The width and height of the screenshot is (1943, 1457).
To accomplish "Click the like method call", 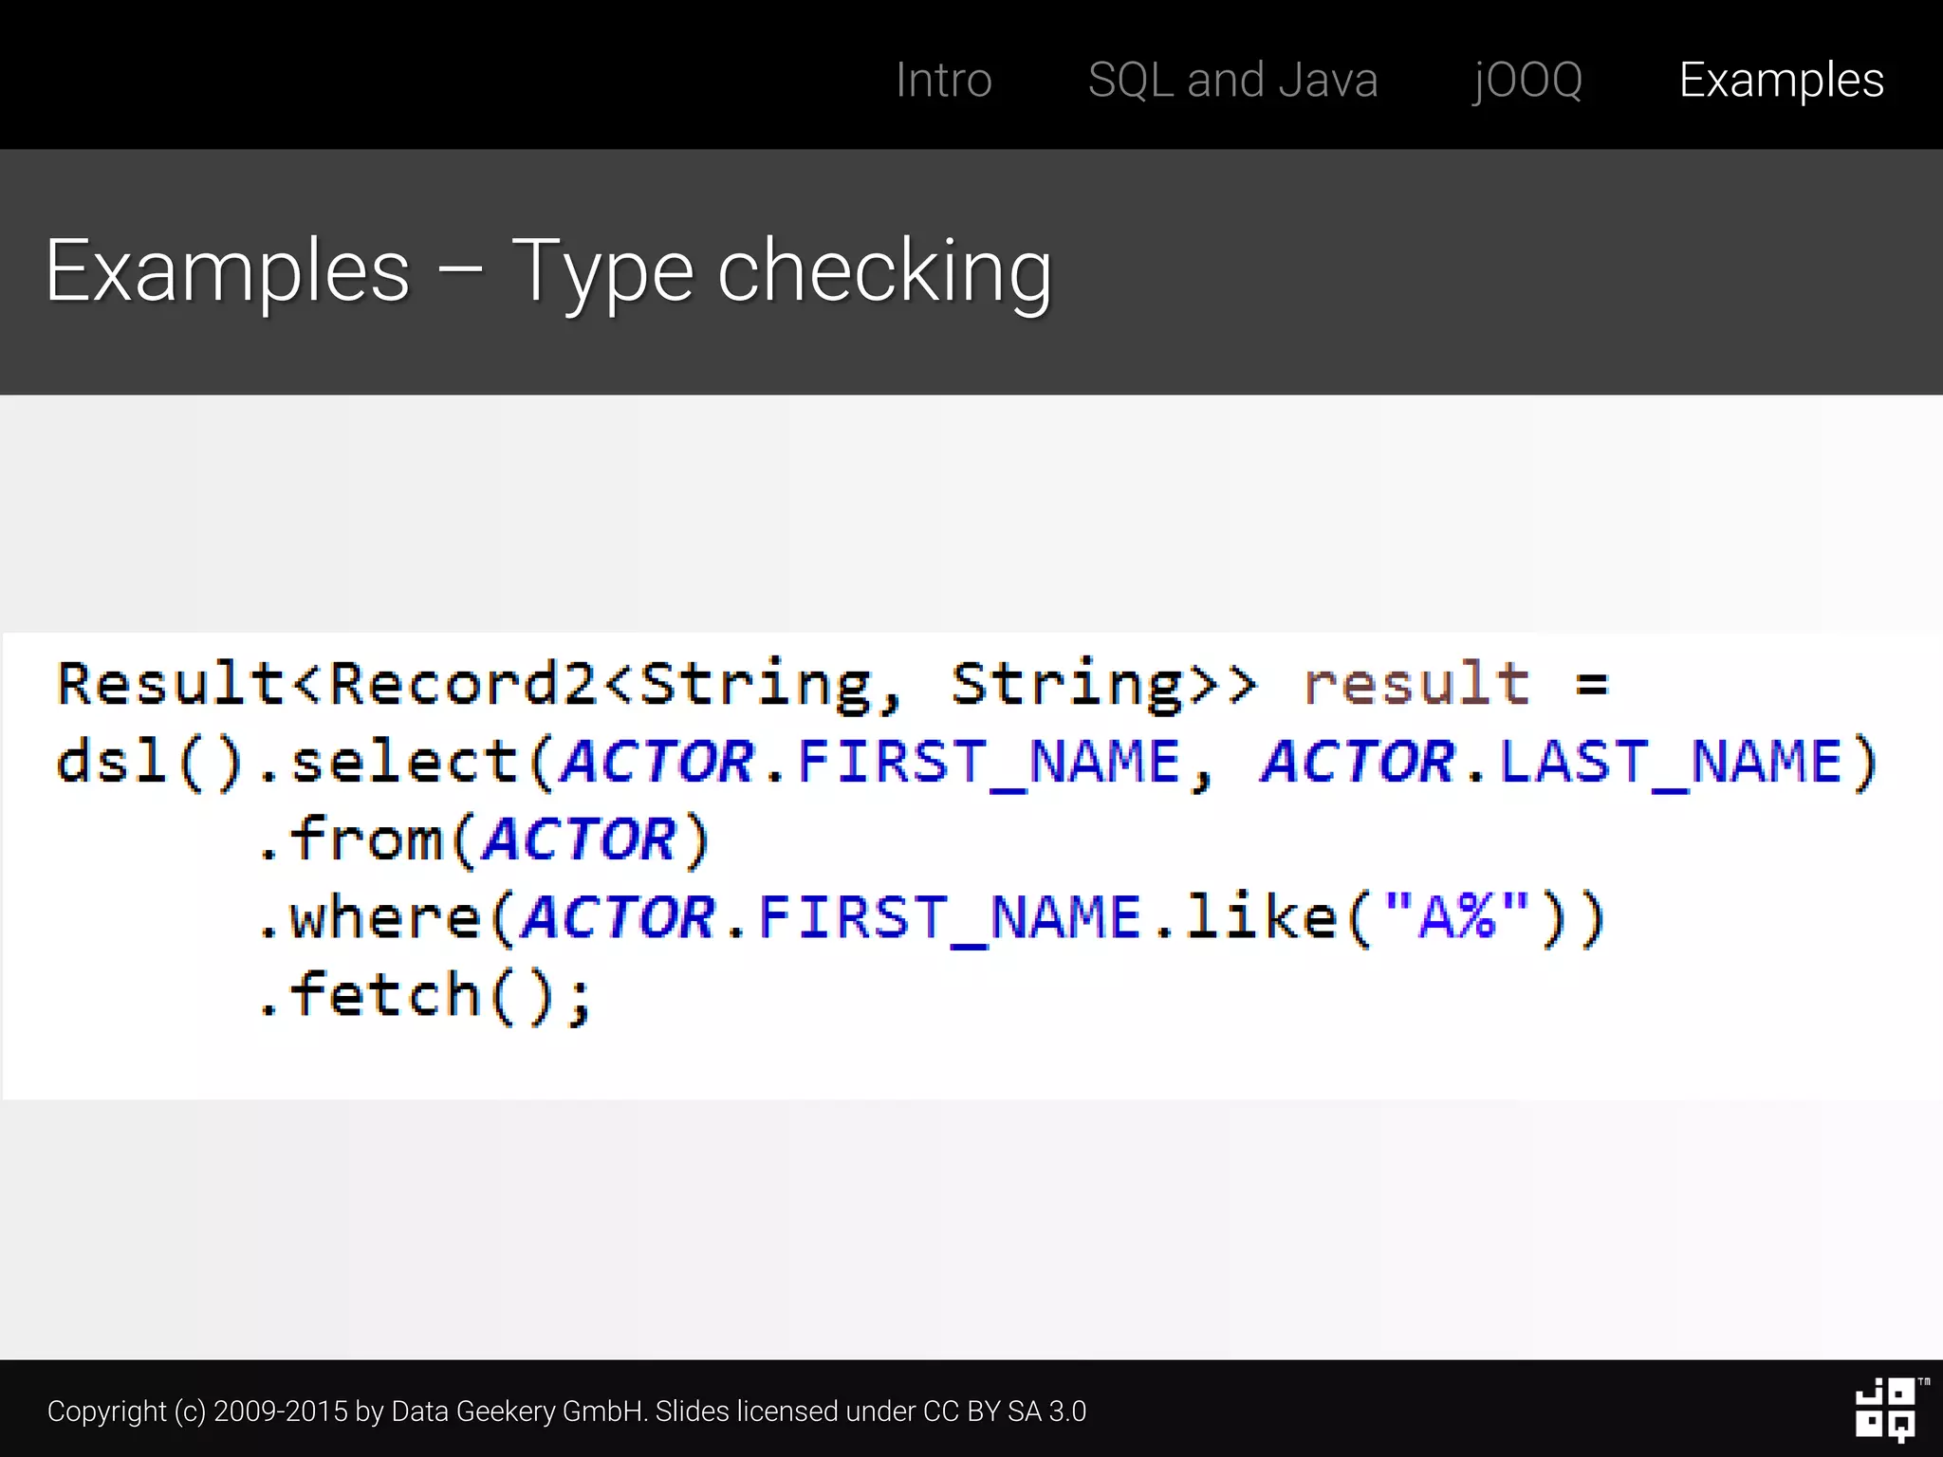I will tap(1260, 917).
